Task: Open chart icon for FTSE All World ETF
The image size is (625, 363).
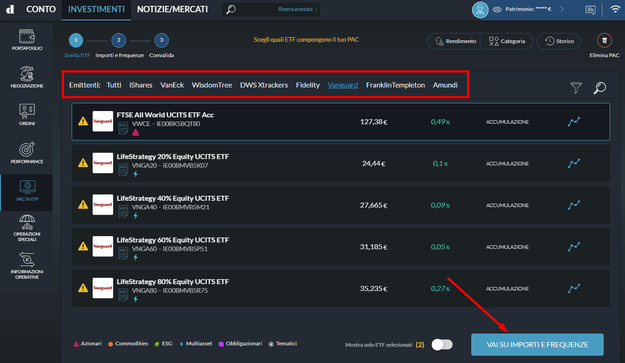Action: click(574, 121)
